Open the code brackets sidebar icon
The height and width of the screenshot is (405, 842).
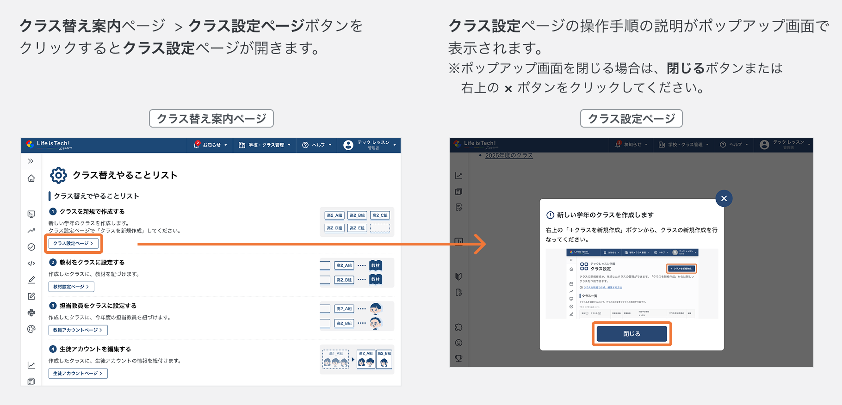(x=31, y=264)
